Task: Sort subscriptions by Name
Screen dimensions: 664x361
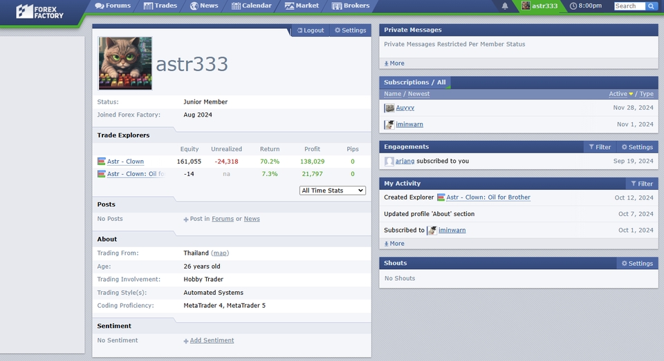Action: pyautogui.click(x=393, y=94)
